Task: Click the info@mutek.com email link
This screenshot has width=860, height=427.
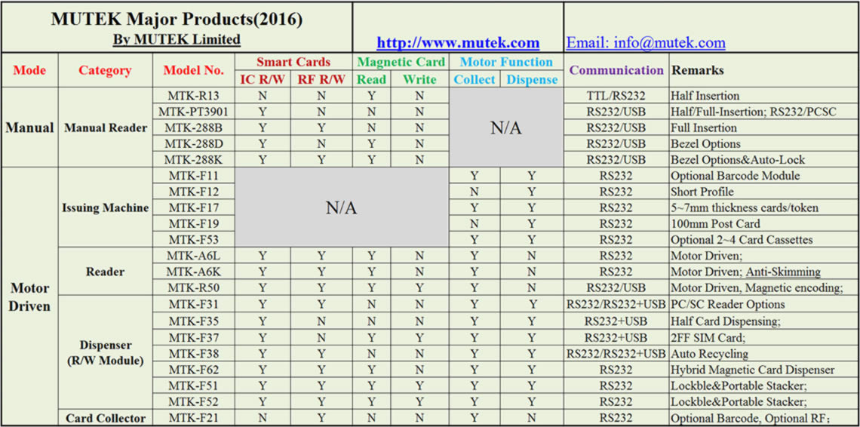Action: [646, 42]
